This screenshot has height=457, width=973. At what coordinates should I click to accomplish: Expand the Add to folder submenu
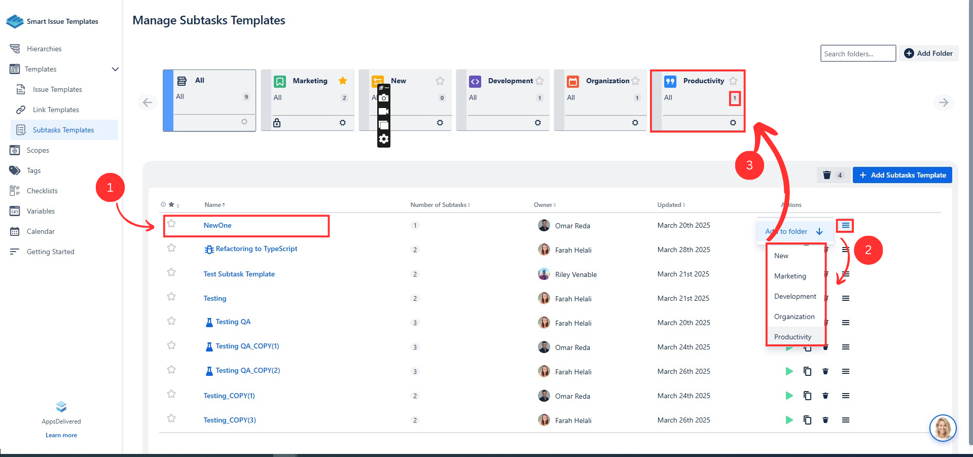coord(819,231)
